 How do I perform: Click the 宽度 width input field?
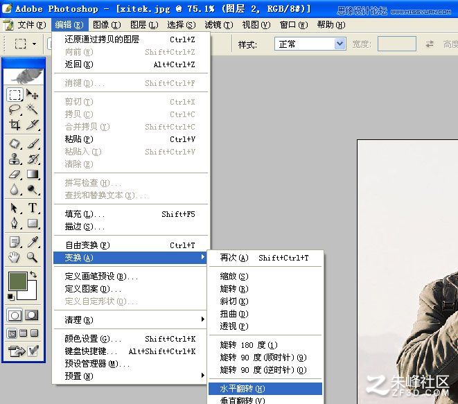pyautogui.click(x=396, y=44)
